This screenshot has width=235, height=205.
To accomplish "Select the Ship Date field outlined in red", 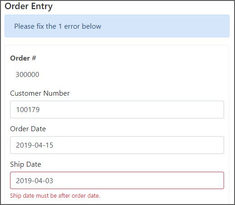I will pos(117,180).
